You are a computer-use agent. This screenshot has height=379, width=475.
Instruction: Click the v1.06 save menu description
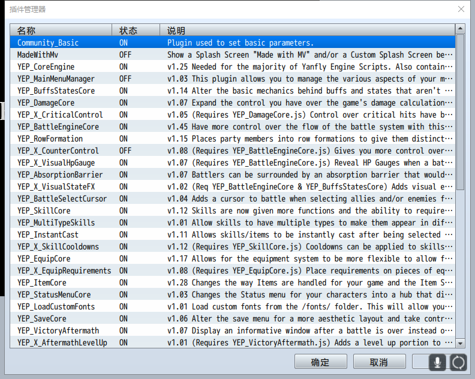(x=310, y=318)
